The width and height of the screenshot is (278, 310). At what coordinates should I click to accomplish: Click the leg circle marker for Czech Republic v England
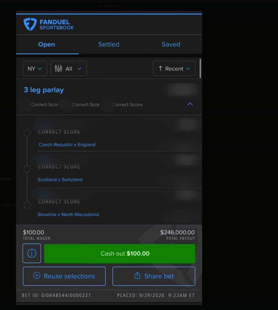coord(27,133)
